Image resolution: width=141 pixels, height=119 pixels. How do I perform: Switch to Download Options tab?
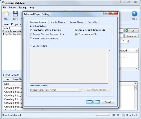[38, 22]
